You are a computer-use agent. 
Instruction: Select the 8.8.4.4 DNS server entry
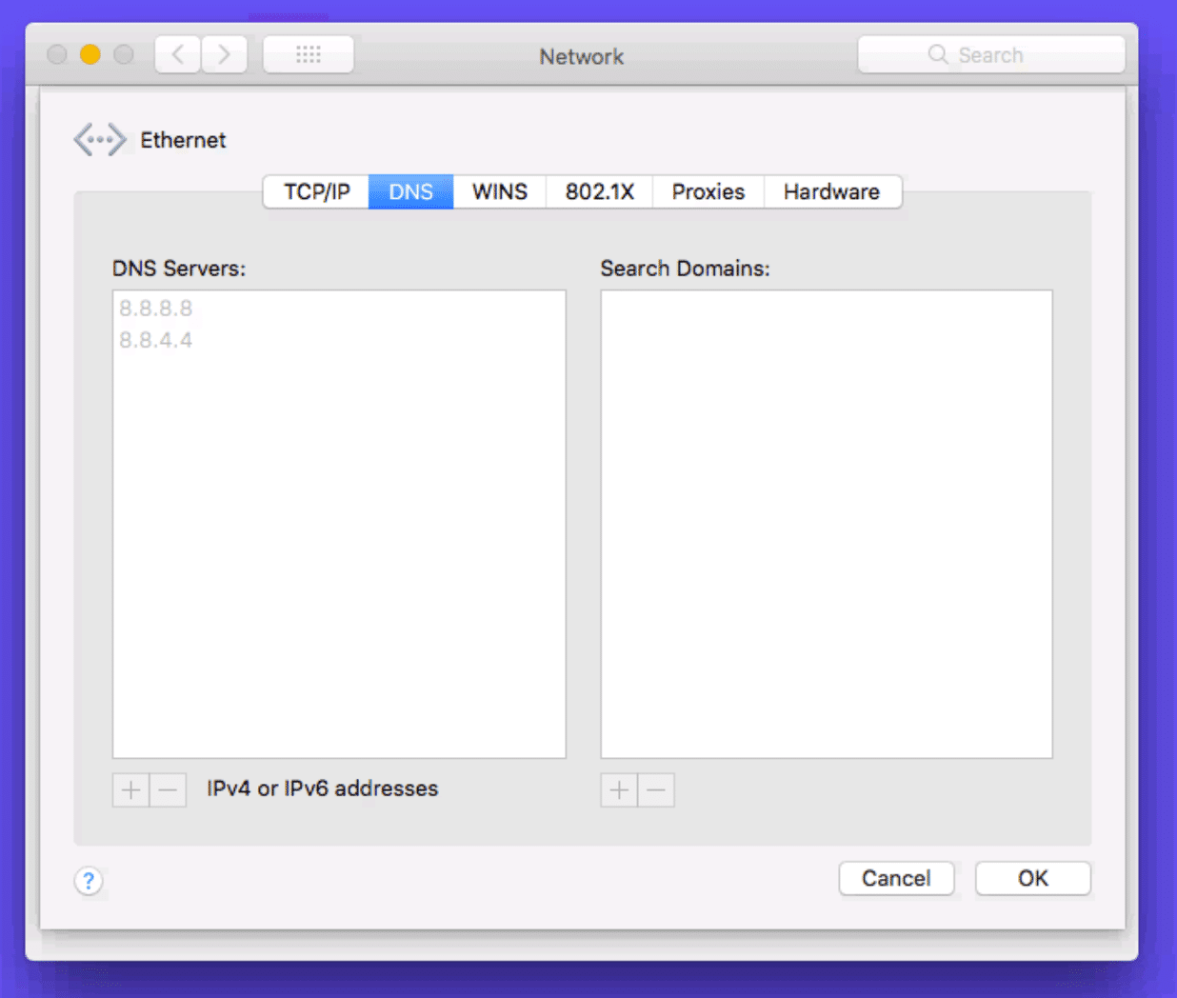pos(155,339)
